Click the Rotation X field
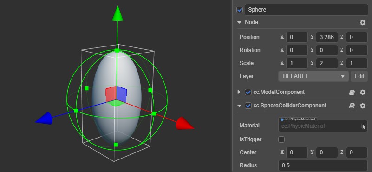The height and width of the screenshot is (172, 372). coord(297,50)
